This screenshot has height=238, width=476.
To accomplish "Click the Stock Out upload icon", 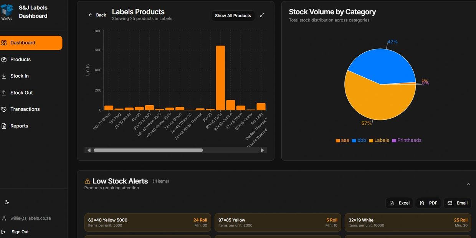I will pos(4,93).
